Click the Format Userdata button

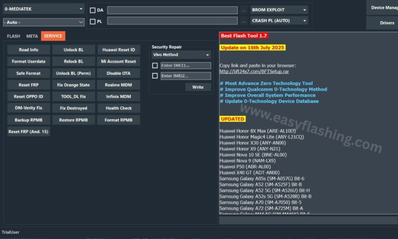click(29, 62)
